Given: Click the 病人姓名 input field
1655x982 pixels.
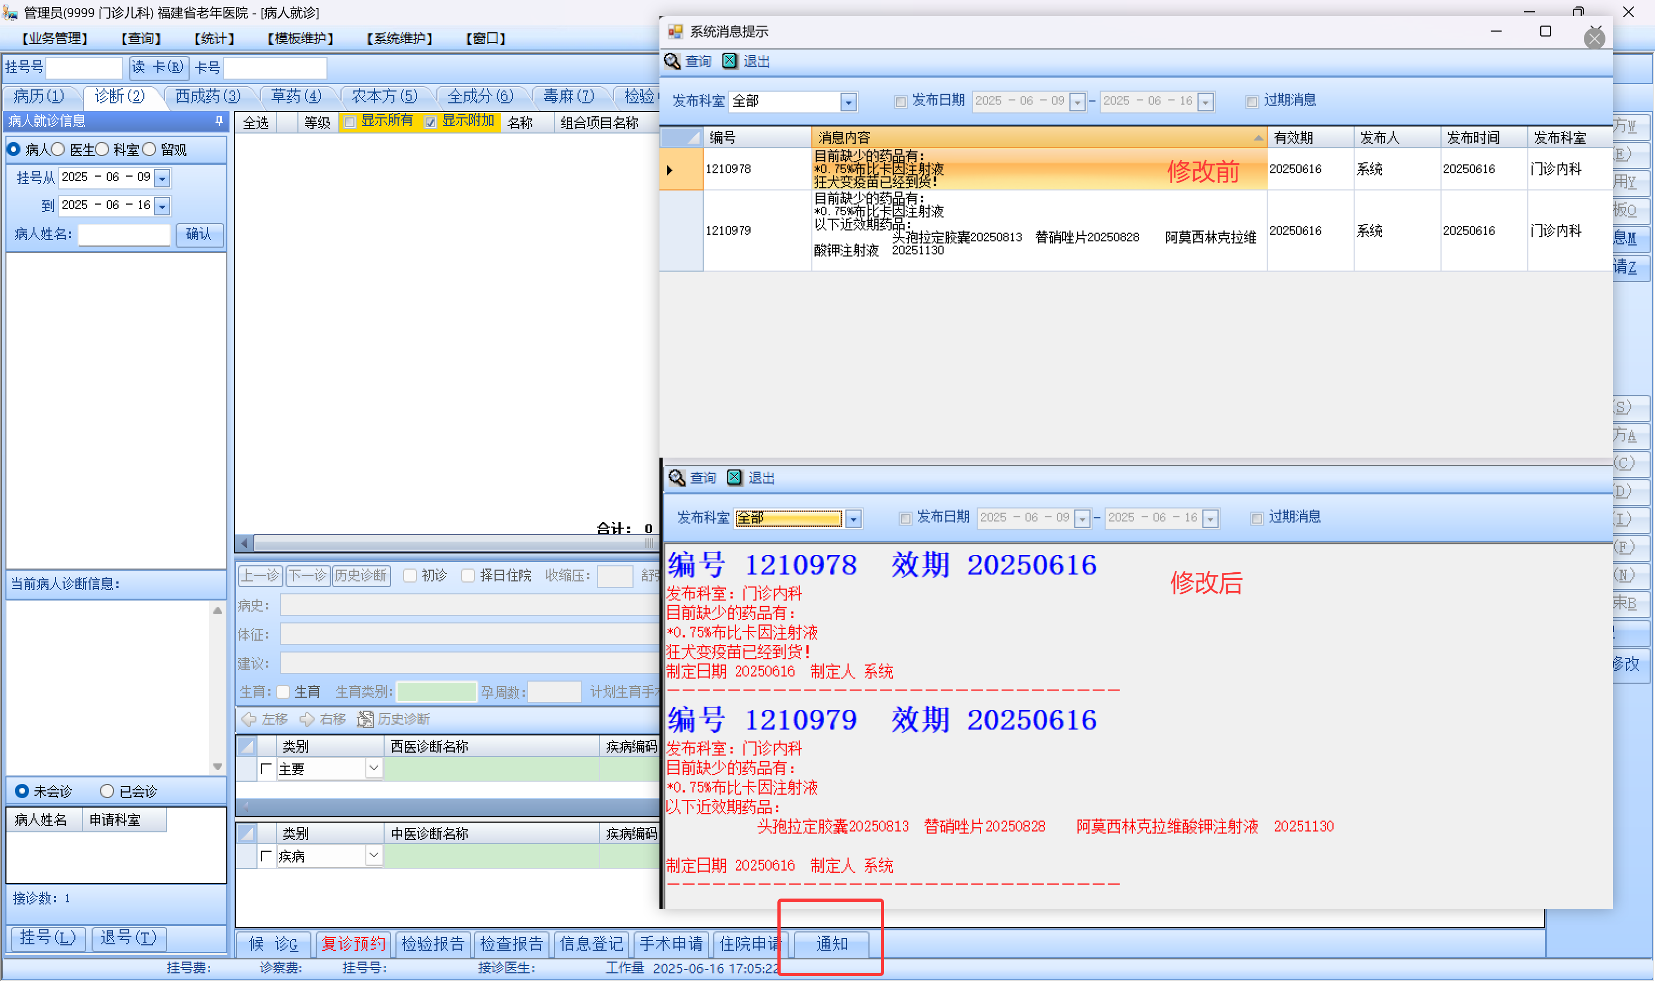Looking at the screenshot, I should click(x=124, y=234).
